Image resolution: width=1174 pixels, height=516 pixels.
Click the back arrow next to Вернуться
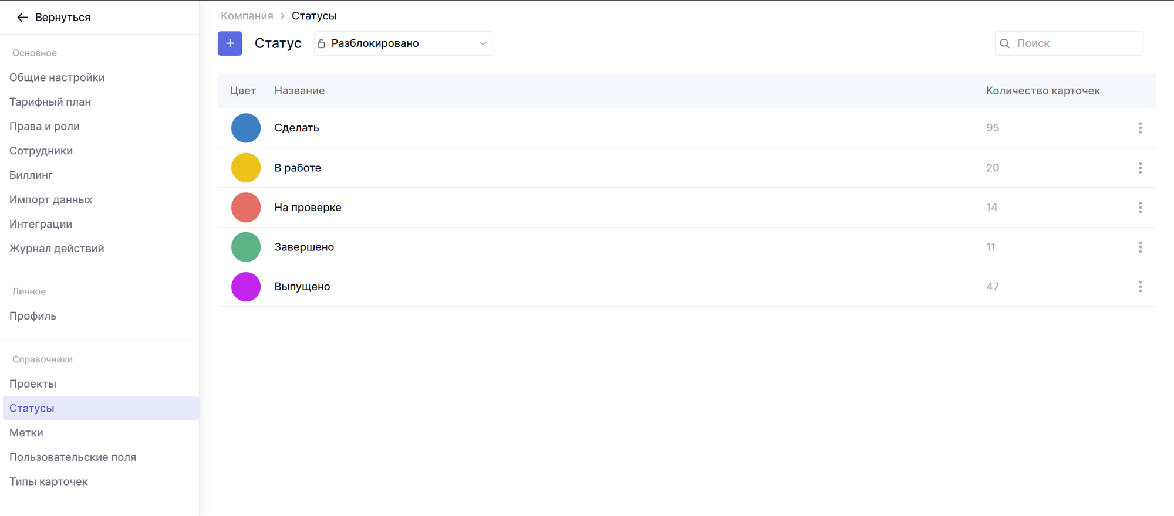[22, 18]
